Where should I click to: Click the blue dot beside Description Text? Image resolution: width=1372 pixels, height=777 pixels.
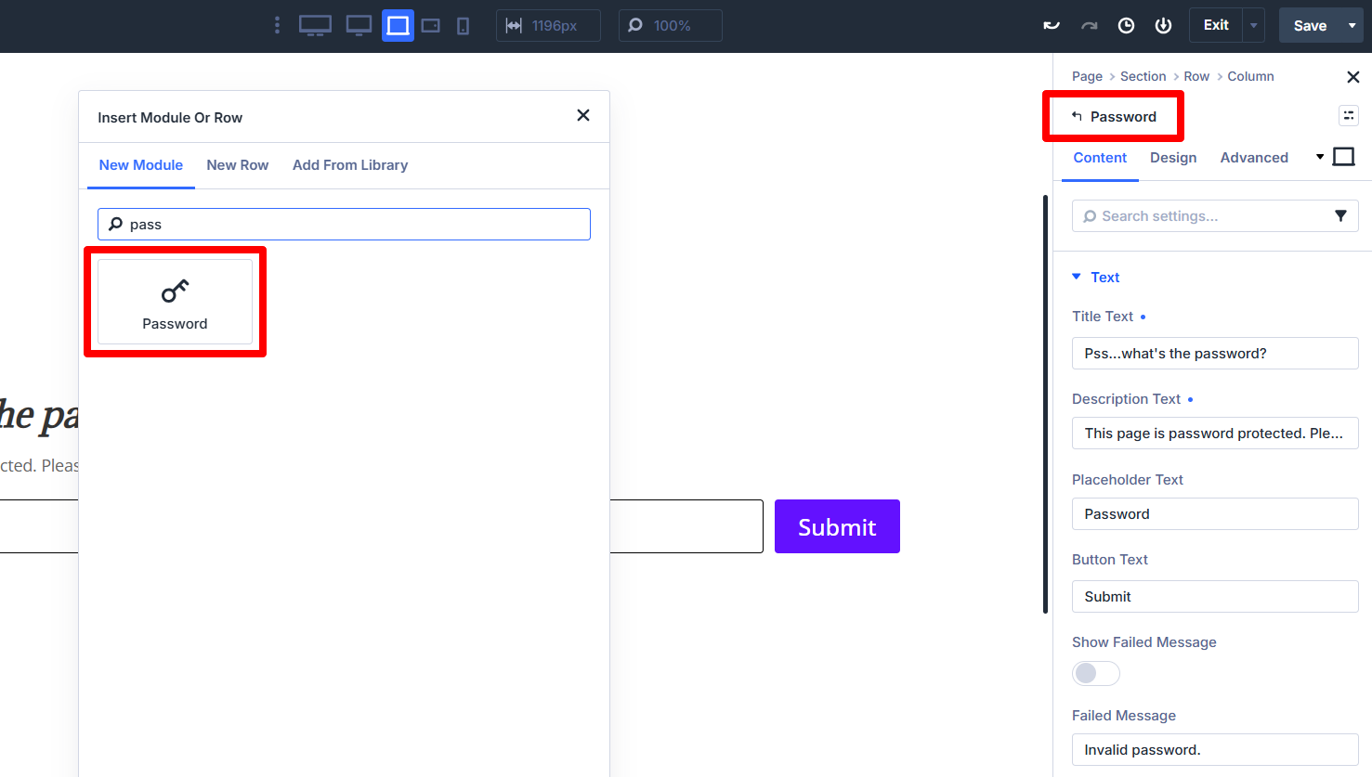(x=1190, y=399)
